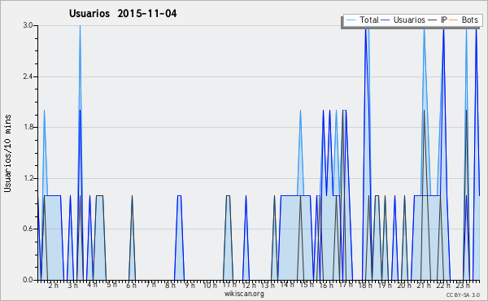Click the '17 h' x-axis label
This screenshot has width=488, height=301.
tap(346, 285)
